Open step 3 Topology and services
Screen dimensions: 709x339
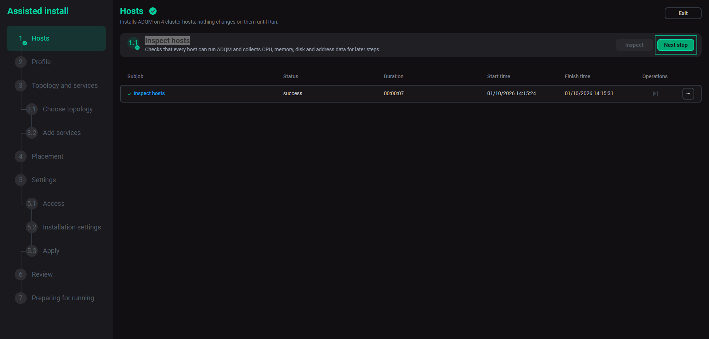[x=65, y=86]
